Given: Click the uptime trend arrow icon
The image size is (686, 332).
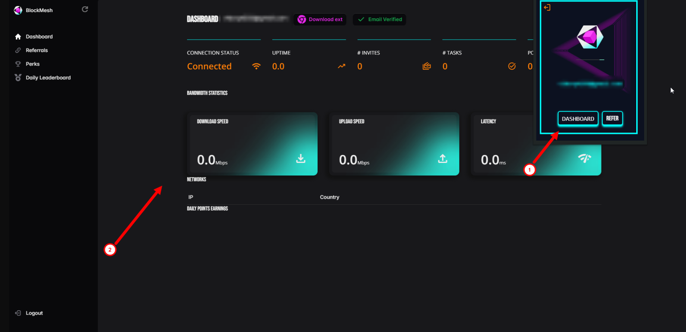Looking at the screenshot, I should [341, 66].
